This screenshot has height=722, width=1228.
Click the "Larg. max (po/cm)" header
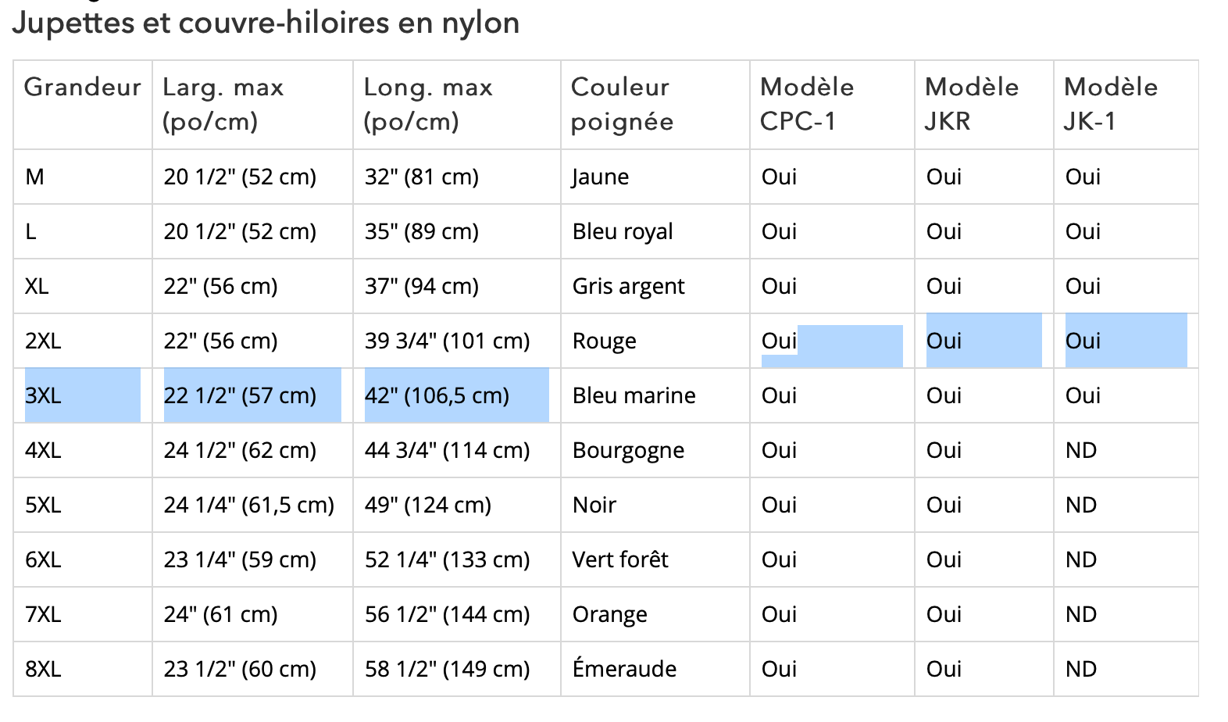pyautogui.click(x=223, y=104)
